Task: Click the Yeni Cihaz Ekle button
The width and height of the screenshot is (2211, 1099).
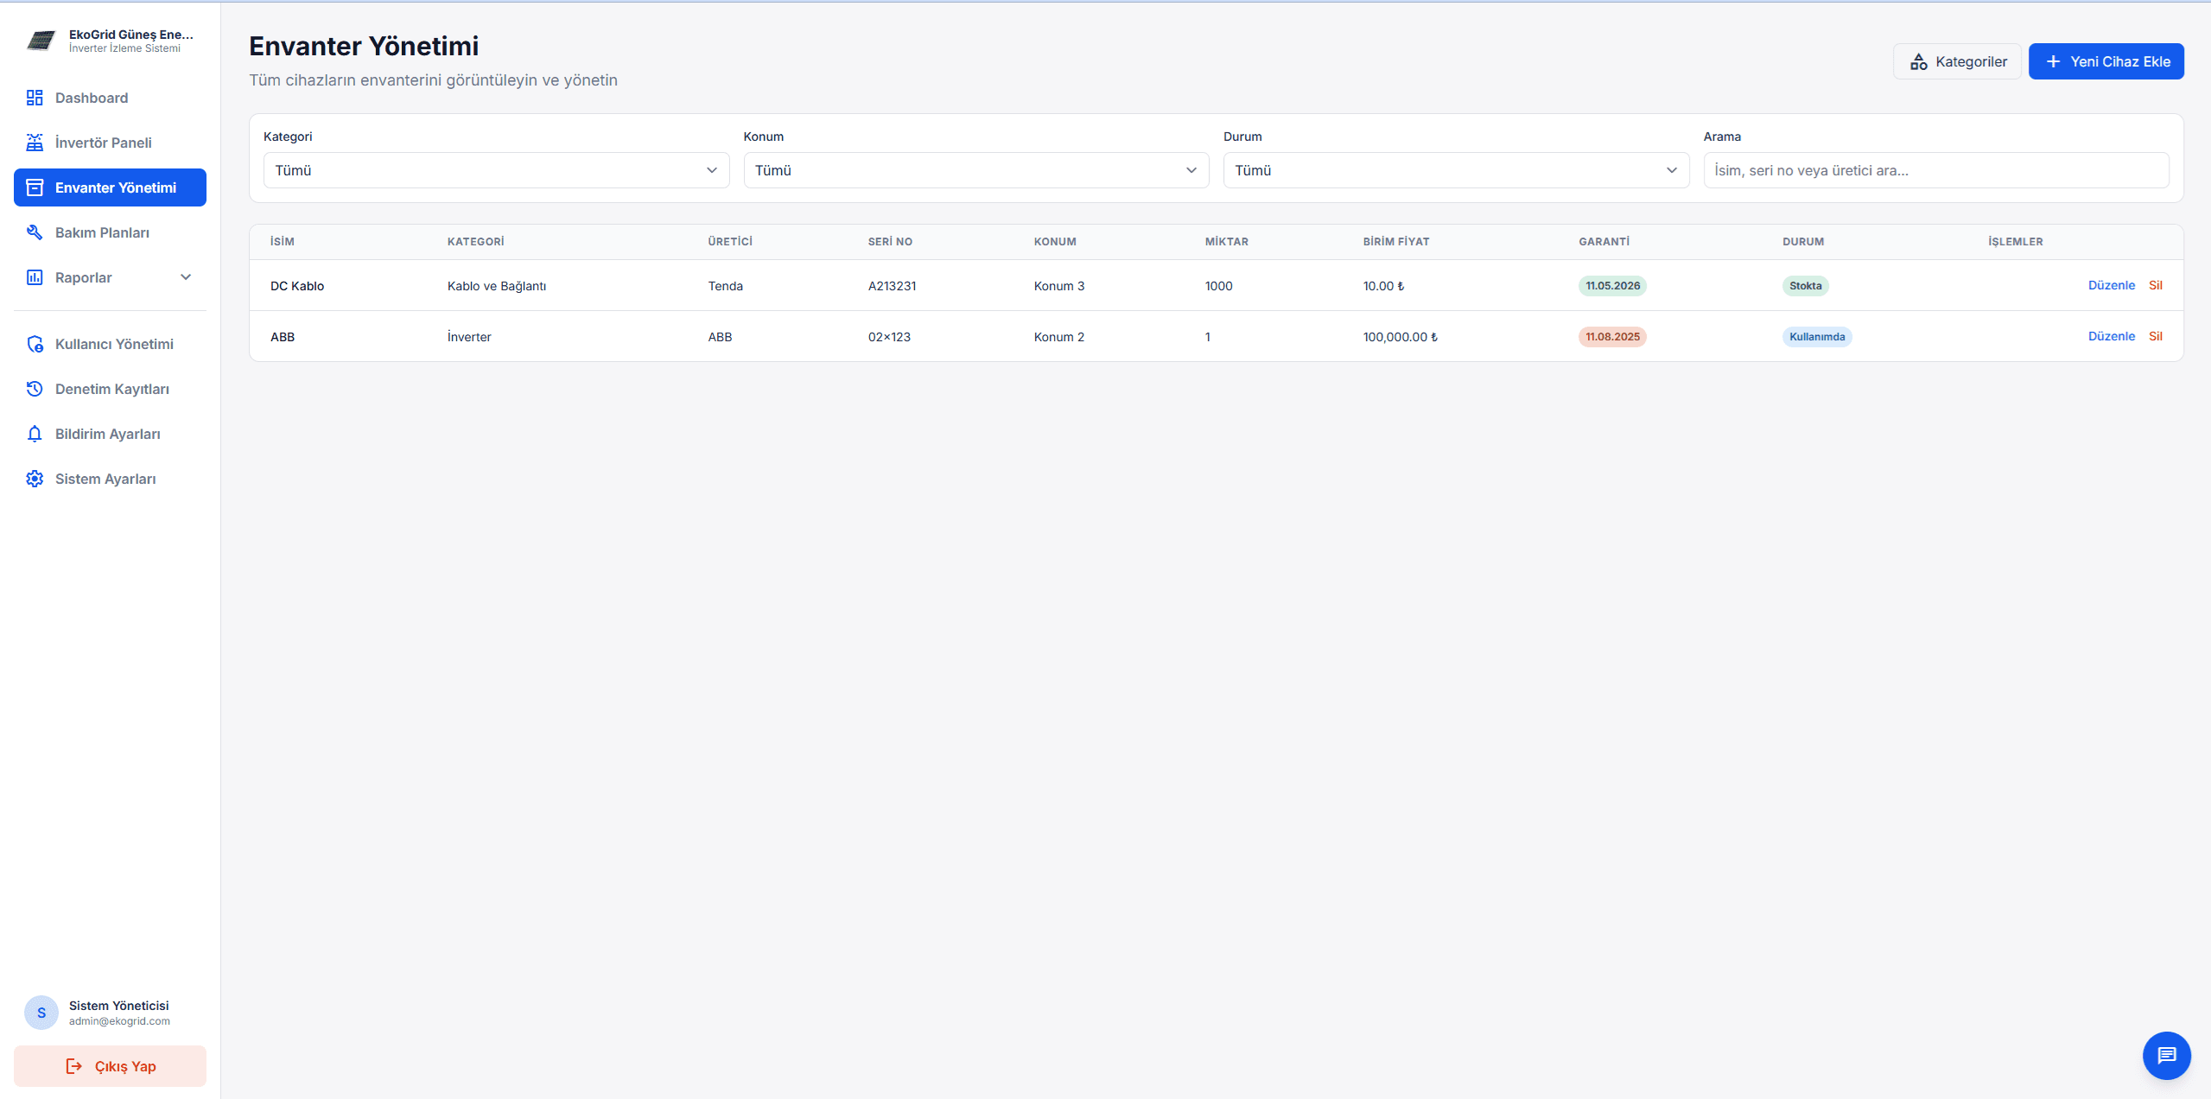Action: pos(2106,61)
